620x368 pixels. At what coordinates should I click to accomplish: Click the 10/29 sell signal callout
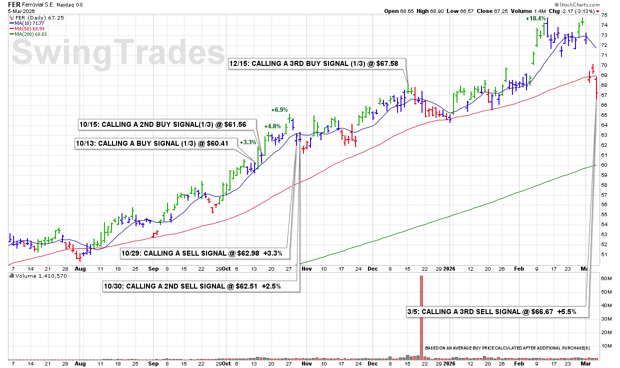[x=204, y=254]
